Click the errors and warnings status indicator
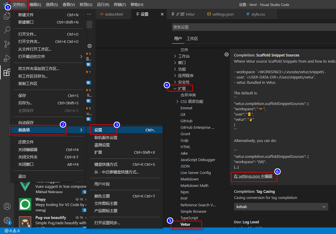 tap(12, 231)
